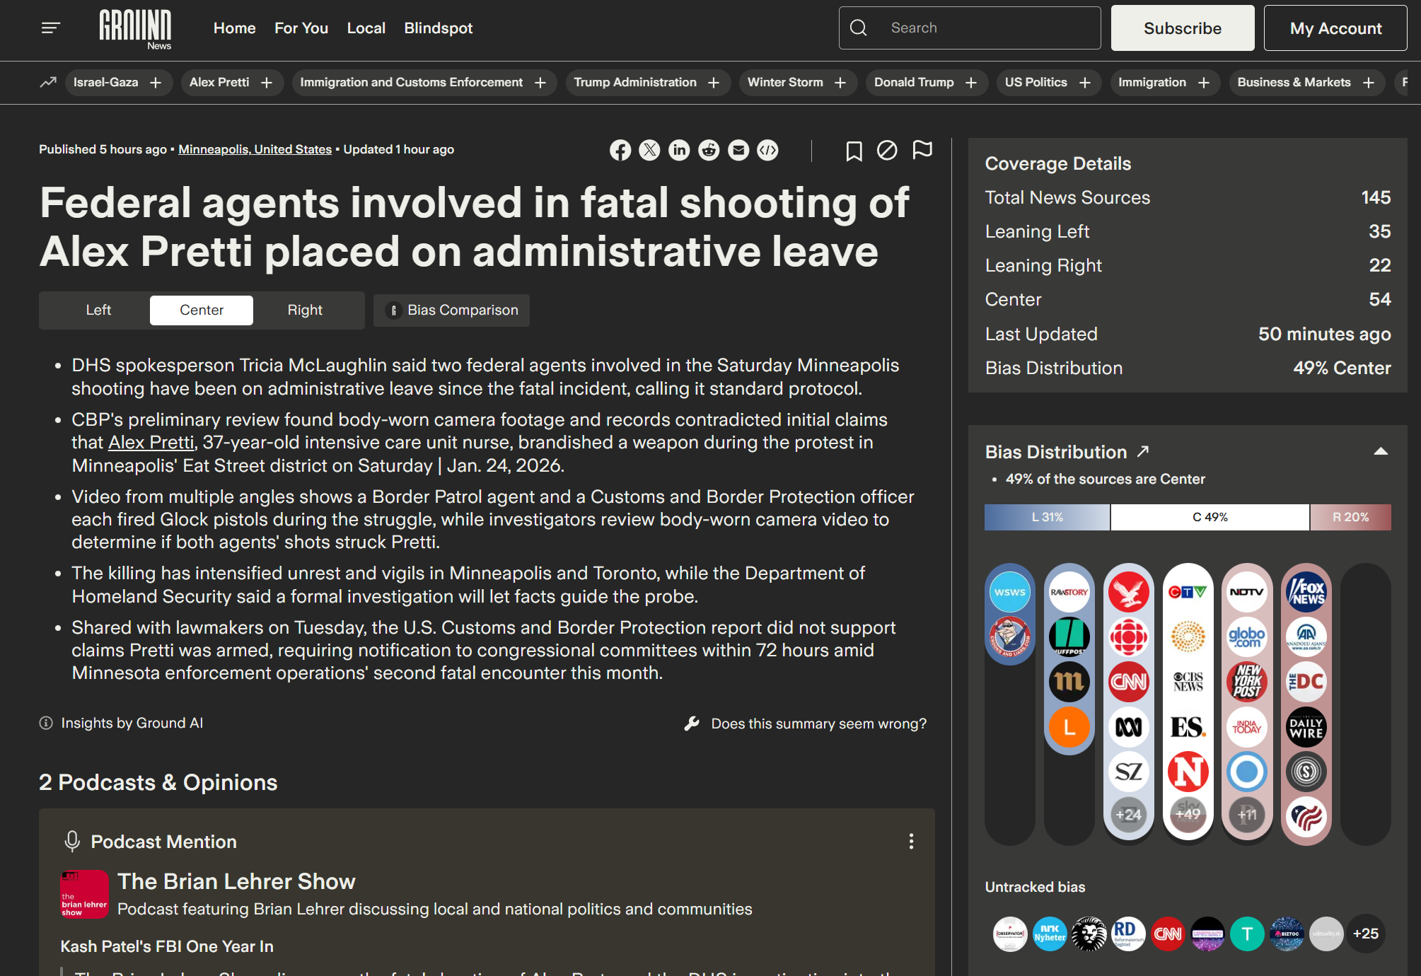The width and height of the screenshot is (1421, 976).
Task: Click the embed code icon
Action: click(767, 150)
